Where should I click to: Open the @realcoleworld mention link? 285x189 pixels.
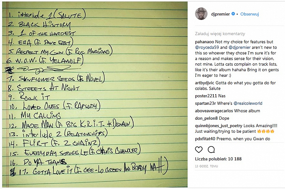(x=248, y=103)
